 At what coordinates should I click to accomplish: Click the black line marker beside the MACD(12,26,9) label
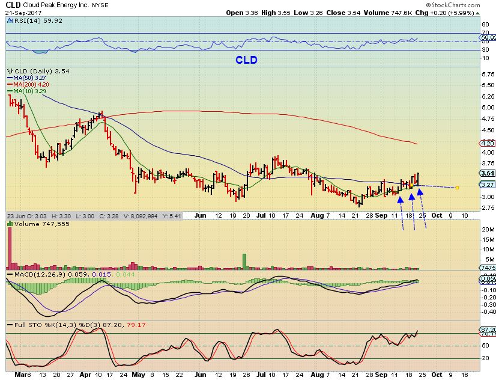click(10, 274)
